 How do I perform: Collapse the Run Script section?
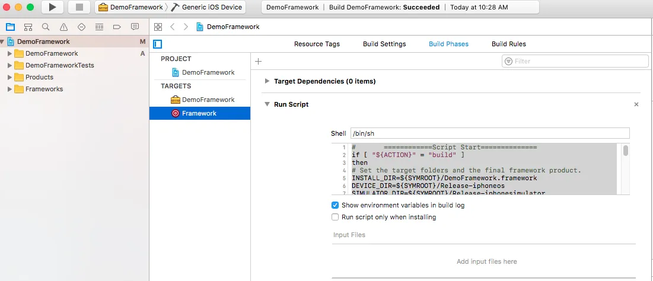[x=267, y=104]
